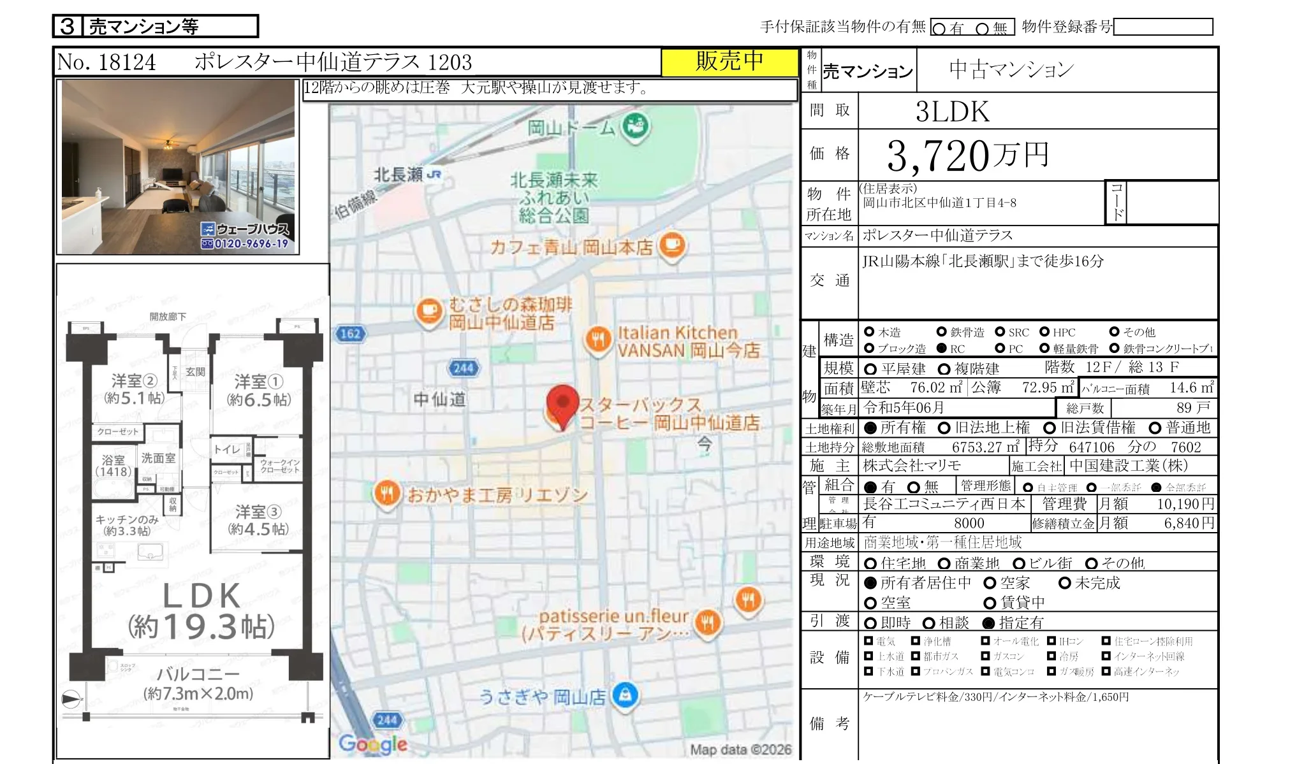Image resolution: width=1311 pixels, height=764 pixels.
Task: Click the 3,720万円 price value
Action: pyautogui.click(x=967, y=155)
